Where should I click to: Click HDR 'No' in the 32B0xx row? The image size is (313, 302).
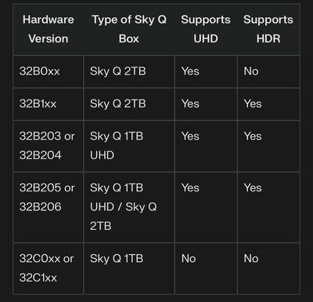click(x=251, y=71)
